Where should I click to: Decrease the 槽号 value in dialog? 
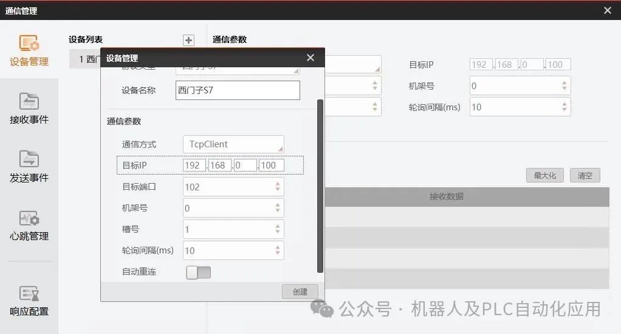[x=278, y=232]
